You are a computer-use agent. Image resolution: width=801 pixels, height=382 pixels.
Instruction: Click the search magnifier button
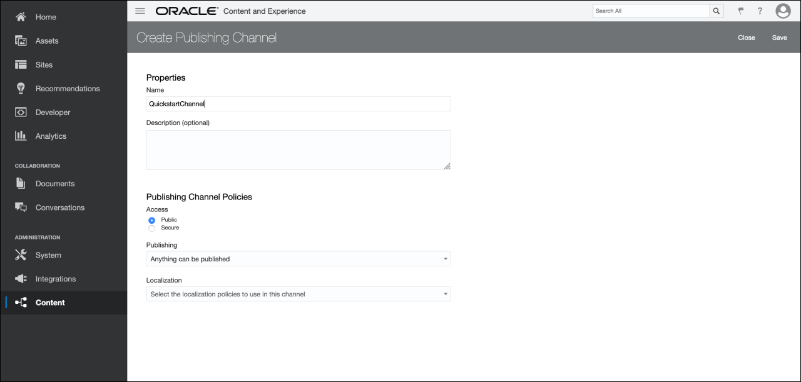click(717, 11)
